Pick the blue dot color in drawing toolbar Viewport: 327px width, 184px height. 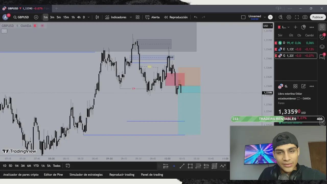tap(174, 166)
